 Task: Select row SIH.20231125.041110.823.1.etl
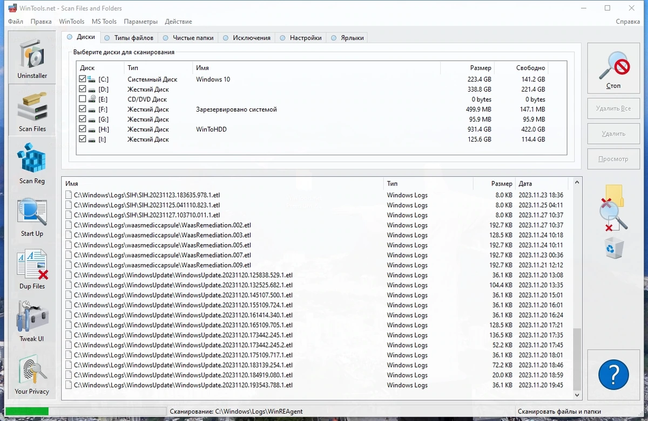(316, 205)
